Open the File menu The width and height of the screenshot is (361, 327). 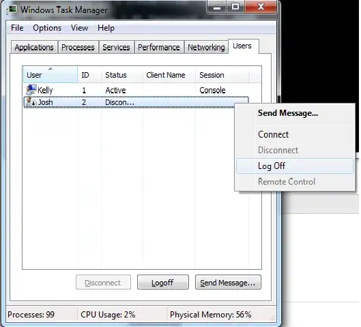(17, 28)
